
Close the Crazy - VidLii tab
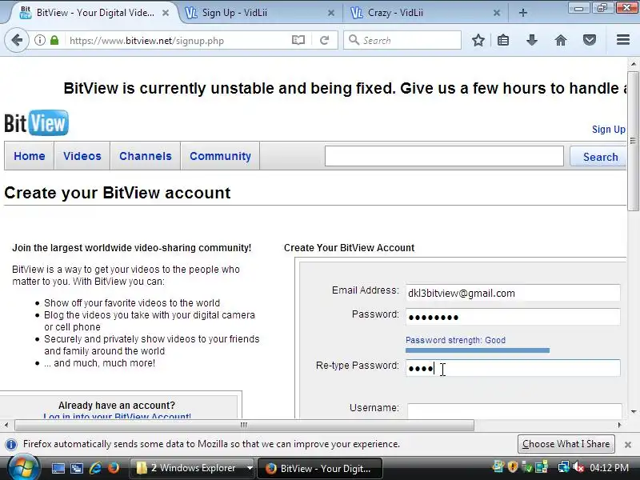coord(497,13)
